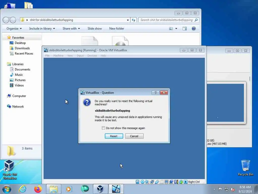Click the USB devices indicator icon
The height and width of the screenshot is (194, 258).
point(157,182)
